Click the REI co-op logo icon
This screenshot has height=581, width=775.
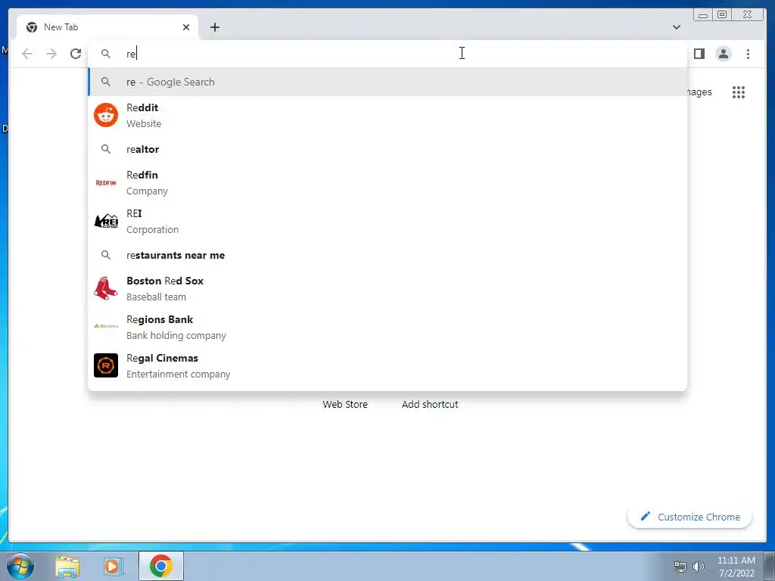[106, 222]
